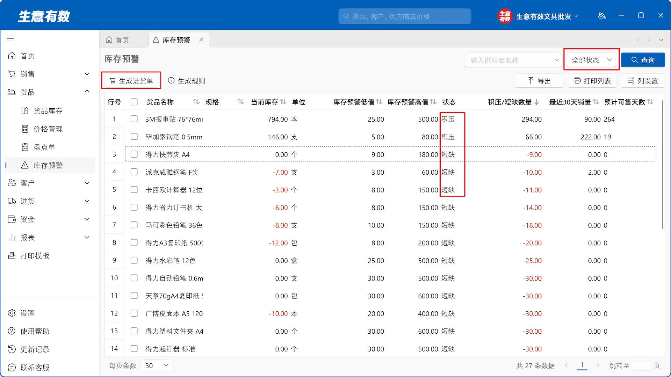Go to next page arrow in pagination
The image size is (671, 377).
tap(598, 365)
